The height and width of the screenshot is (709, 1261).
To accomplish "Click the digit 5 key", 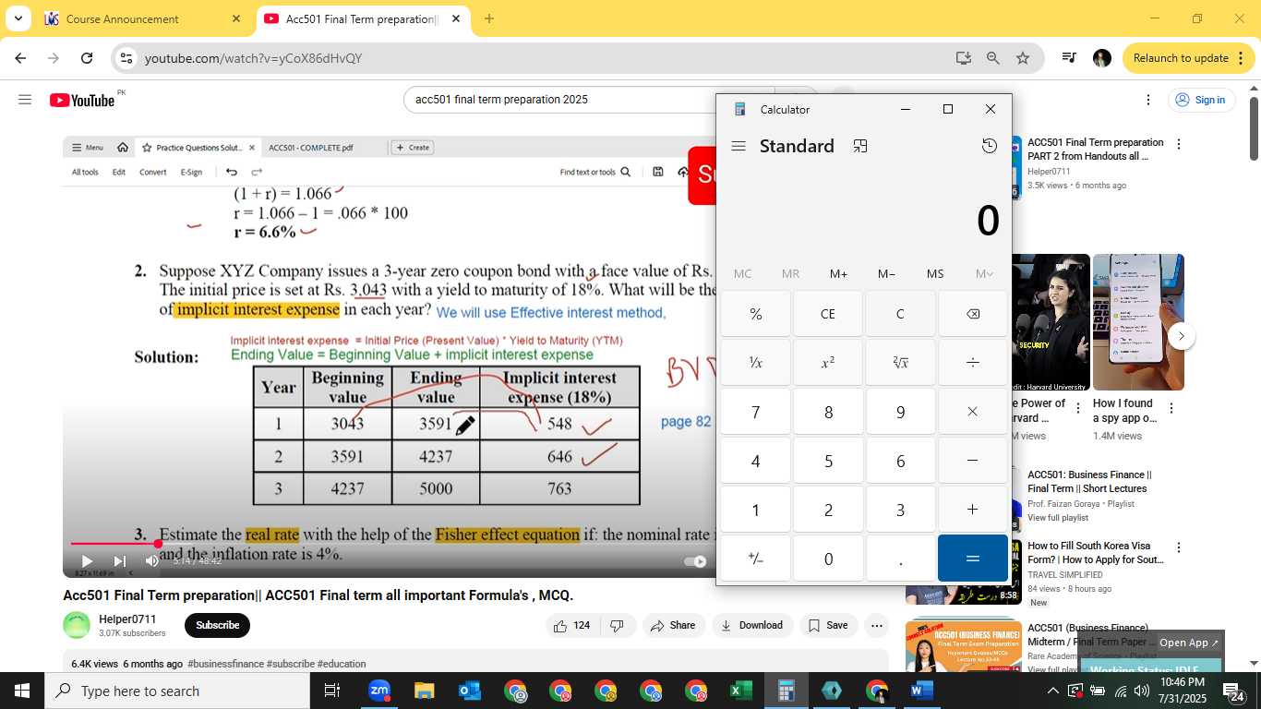I will click(x=828, y=461).
